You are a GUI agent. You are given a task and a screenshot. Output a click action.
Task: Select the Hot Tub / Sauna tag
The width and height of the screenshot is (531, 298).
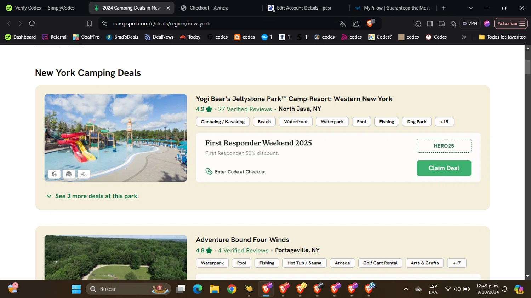(304, 263)
